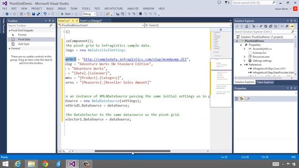Viewport: 299px width, 168px height.
Task: Expand the AssemblyInfo.cs node
Action: pyautogui.click(x=245, y=49)
